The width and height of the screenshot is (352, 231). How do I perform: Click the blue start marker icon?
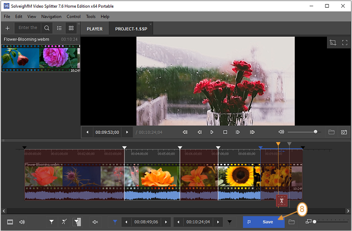[x=115, y=222]
